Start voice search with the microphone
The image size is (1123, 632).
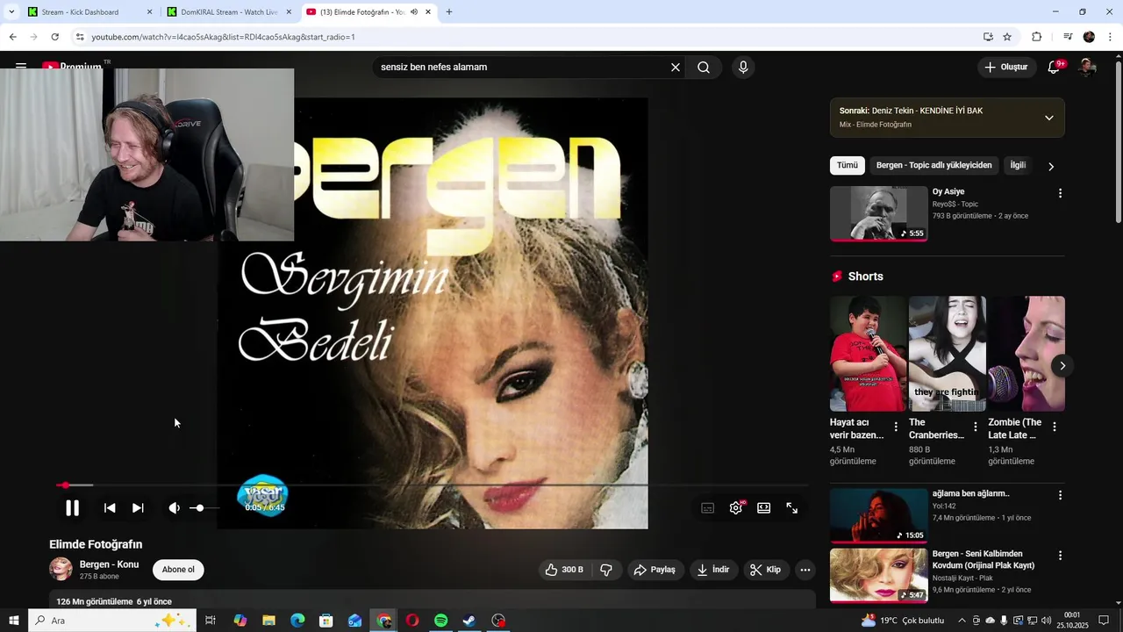click(743, 67)
